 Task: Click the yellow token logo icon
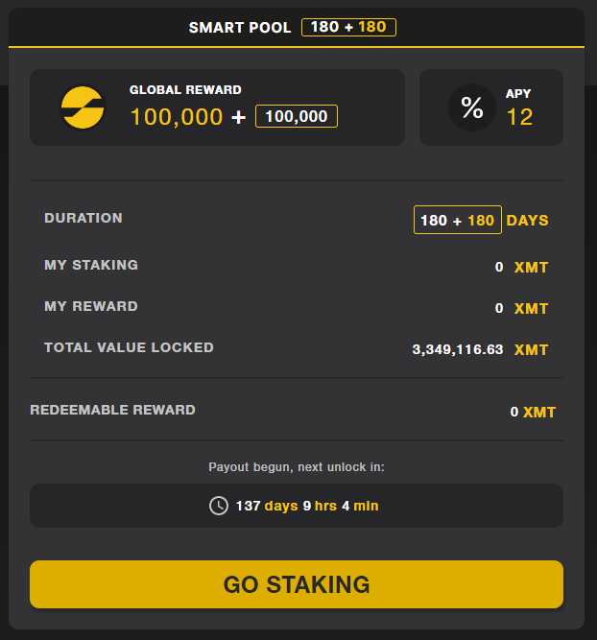click(83, 107)
